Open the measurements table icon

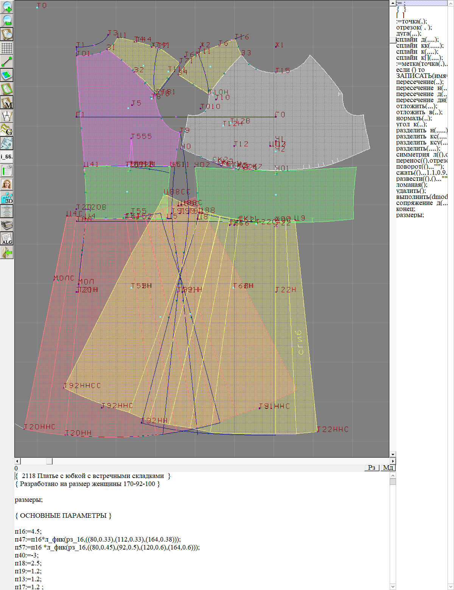(7, 171)
